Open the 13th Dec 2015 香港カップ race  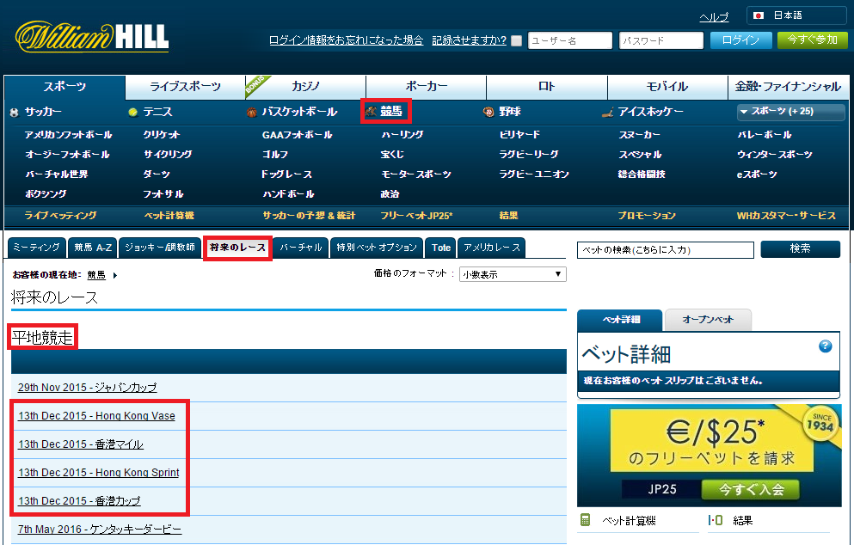79,501
